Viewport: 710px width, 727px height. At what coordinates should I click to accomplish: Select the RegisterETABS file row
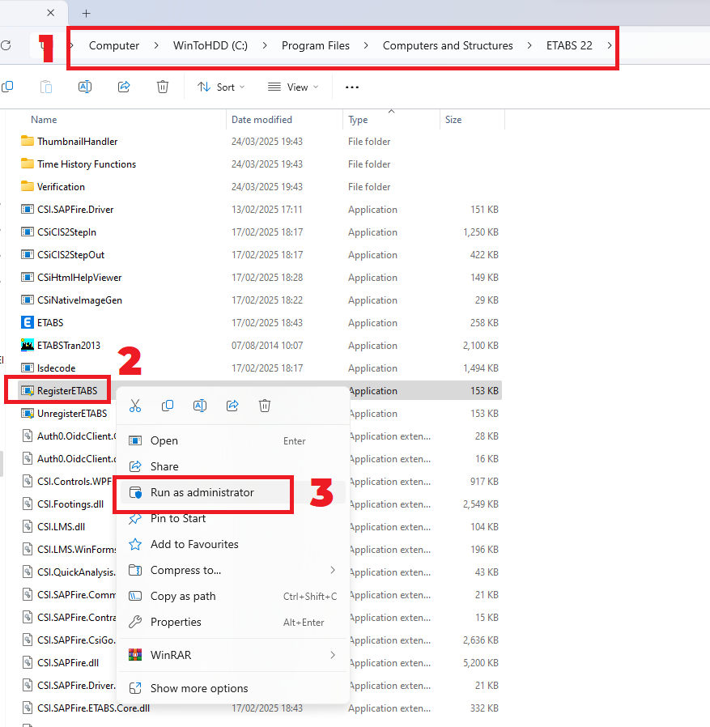click(x=260, y=390)
